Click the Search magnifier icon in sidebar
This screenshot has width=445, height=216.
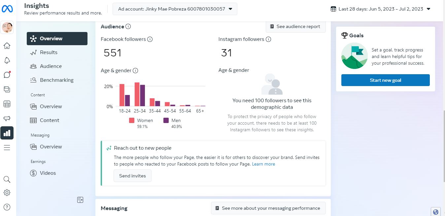(x=7, y=179)
